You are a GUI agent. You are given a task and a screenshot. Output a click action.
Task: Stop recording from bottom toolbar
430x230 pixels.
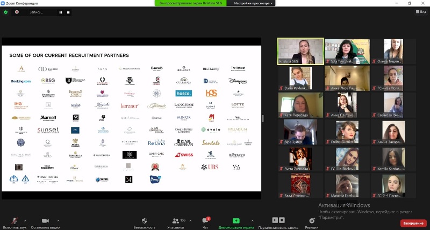[282, 220]
